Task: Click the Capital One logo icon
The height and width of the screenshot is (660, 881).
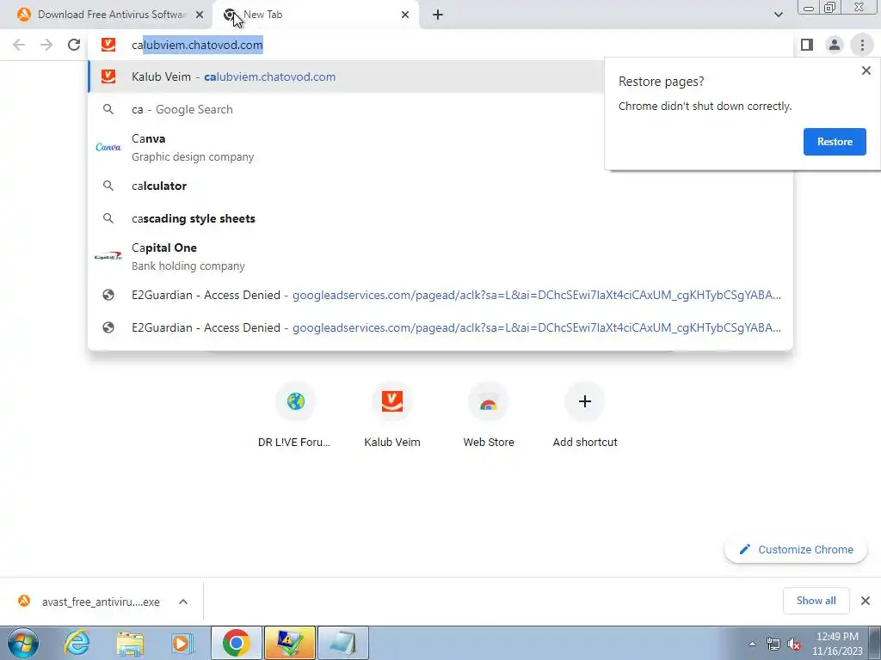Action: tap(108, 256)
